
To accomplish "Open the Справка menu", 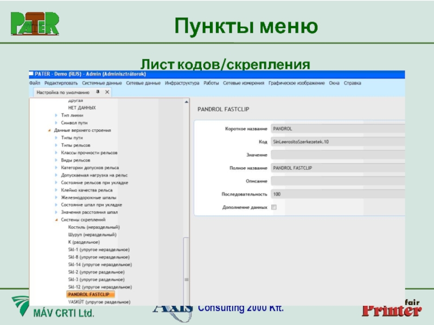I will click(x=352, y=83).
